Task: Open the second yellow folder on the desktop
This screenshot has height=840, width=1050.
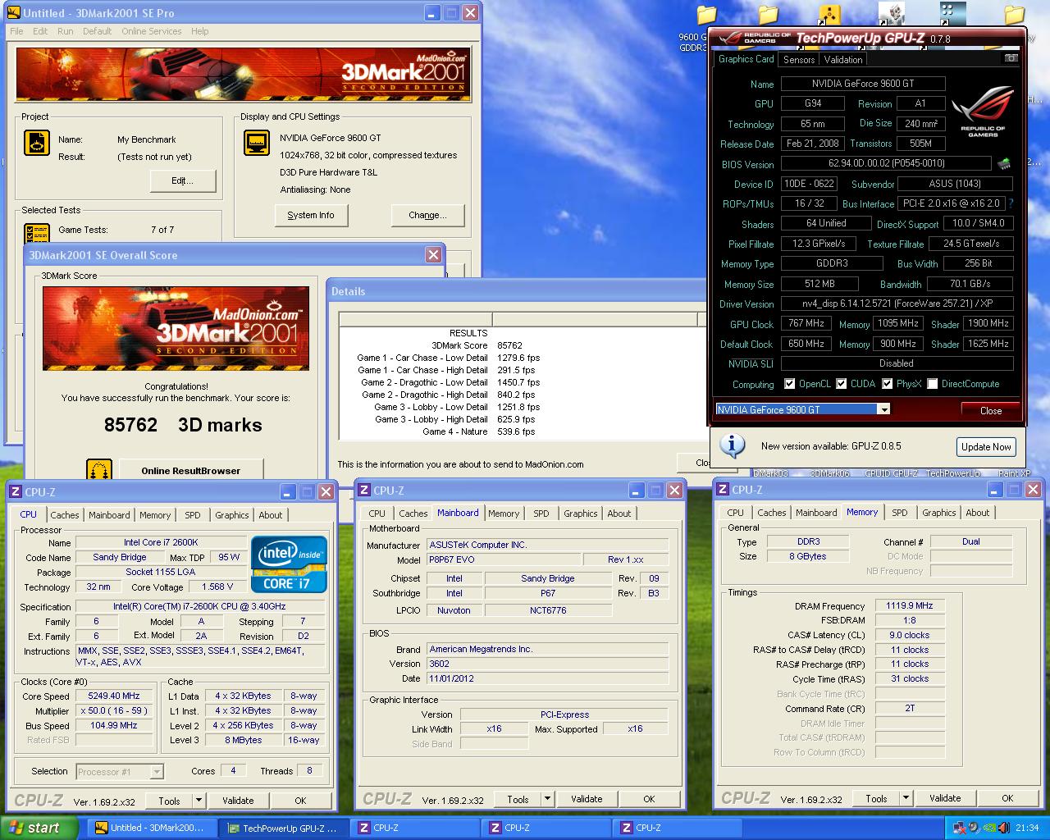Action: (x=768, y=16)
